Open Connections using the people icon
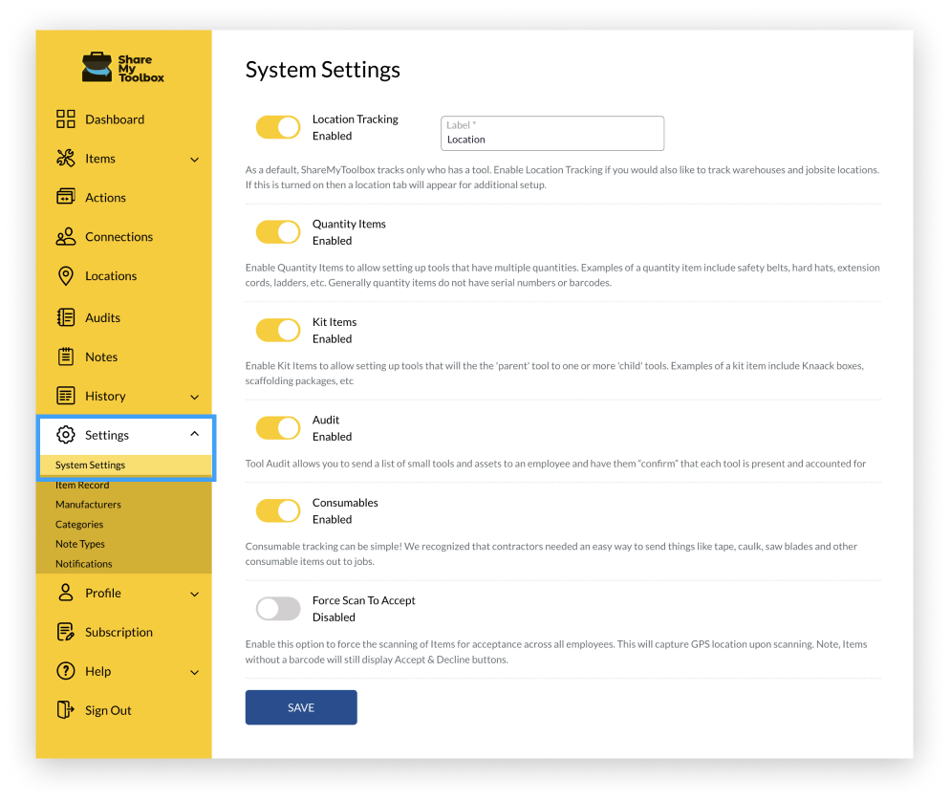This screenshot has width=950, height=801. click(x=65, y=236)
